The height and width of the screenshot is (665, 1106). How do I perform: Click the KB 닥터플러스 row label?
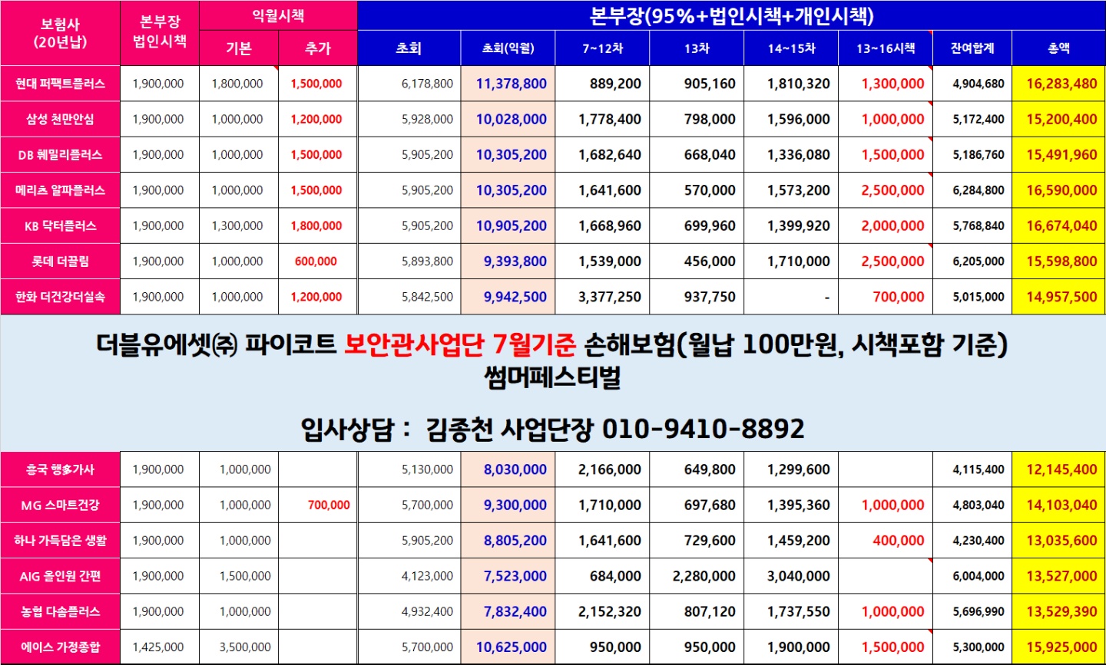[x=60, y=226]
